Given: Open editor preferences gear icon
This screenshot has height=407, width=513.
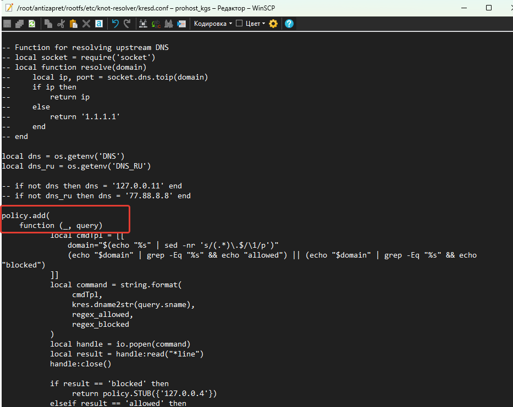Looking at the screenshot, I should point(273,24).
